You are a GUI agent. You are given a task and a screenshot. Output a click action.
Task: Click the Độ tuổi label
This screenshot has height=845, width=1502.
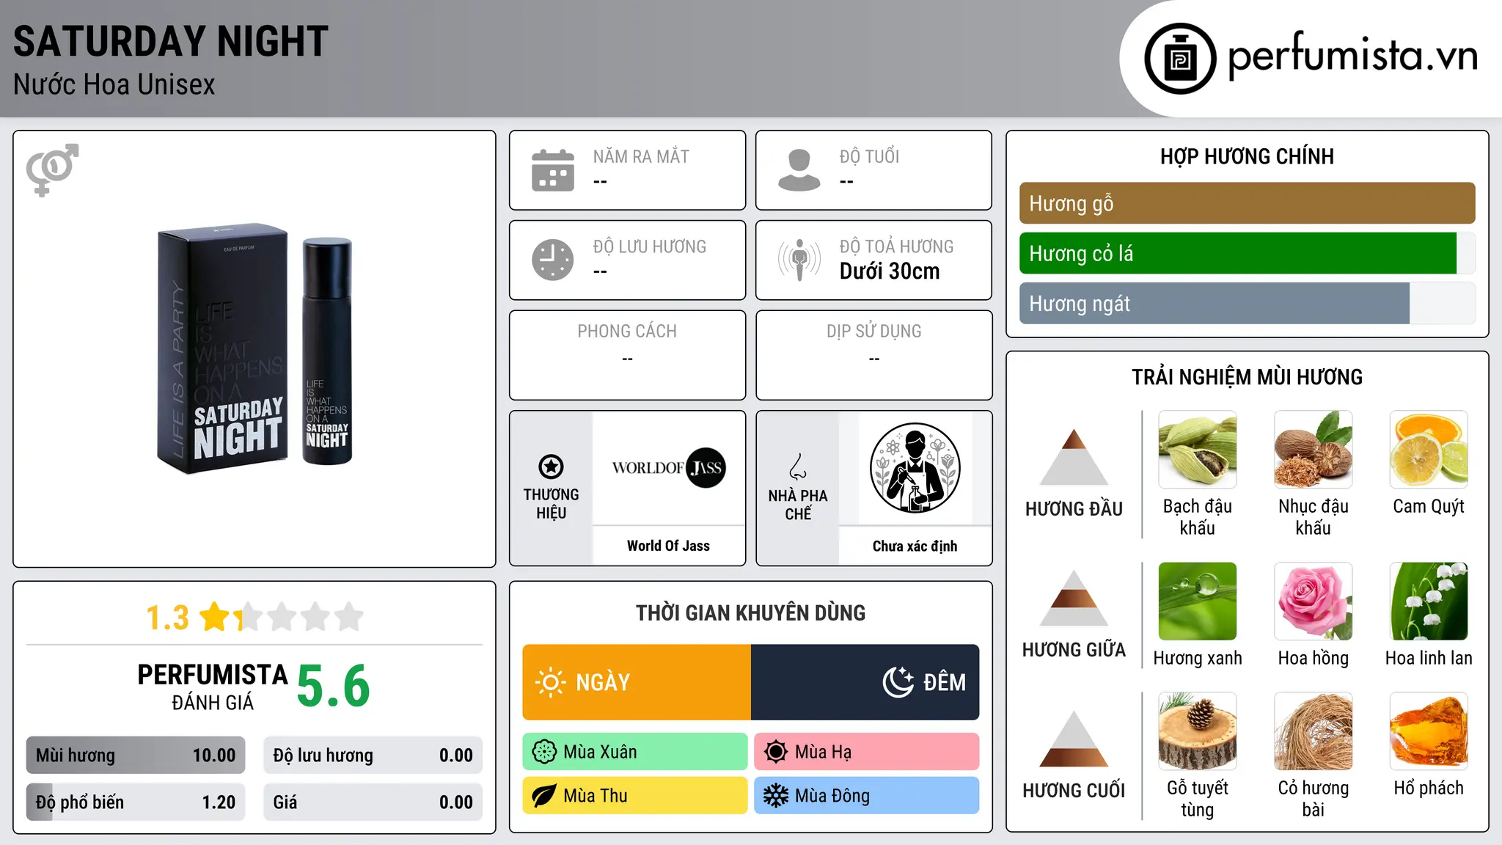(869, 156)
